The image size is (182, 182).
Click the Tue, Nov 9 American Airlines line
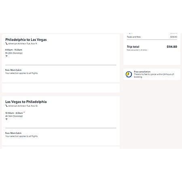(23, 44)
